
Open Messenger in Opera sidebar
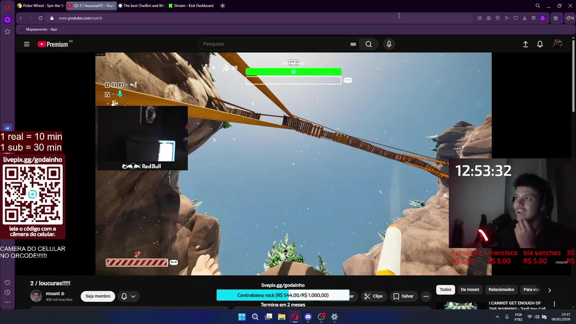coord(7,128)
